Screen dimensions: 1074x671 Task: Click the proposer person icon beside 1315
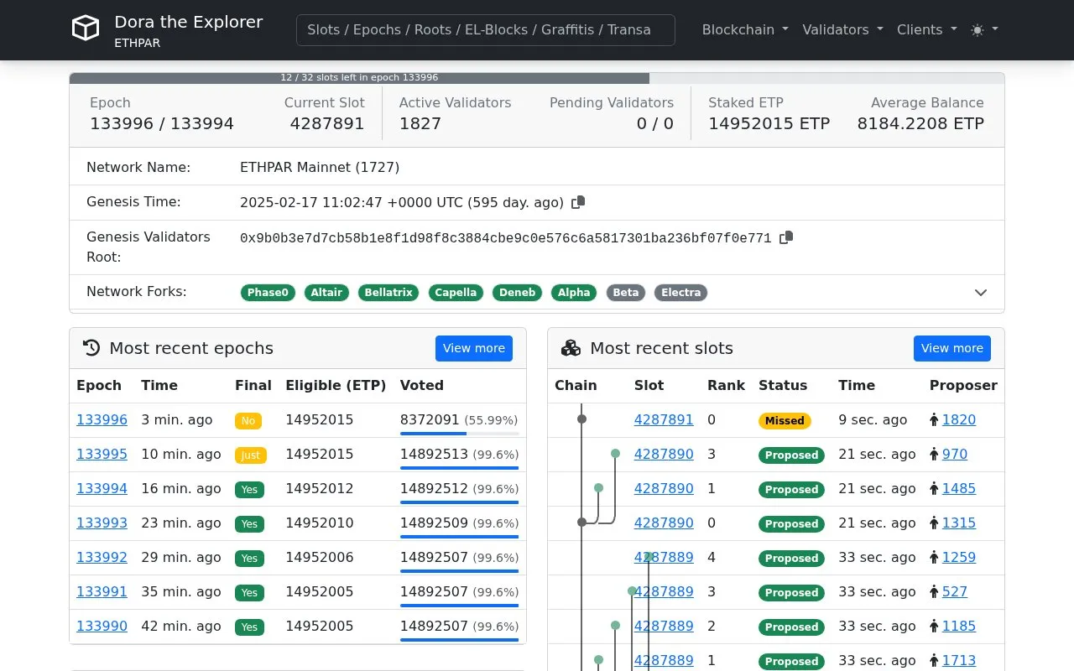[934, 523]
